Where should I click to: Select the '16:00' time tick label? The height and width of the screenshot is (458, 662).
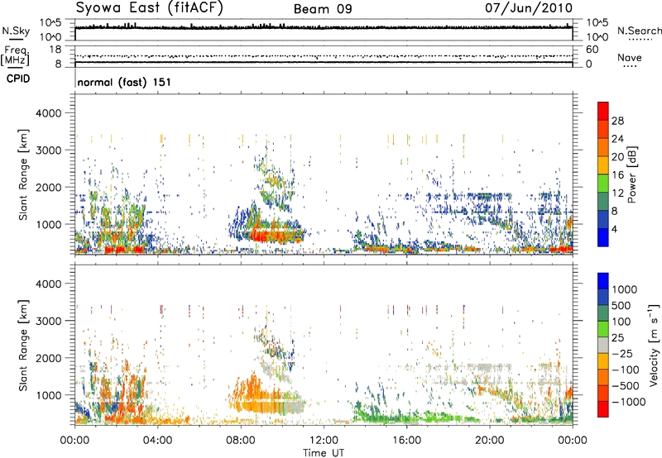(x=406, y=441)
